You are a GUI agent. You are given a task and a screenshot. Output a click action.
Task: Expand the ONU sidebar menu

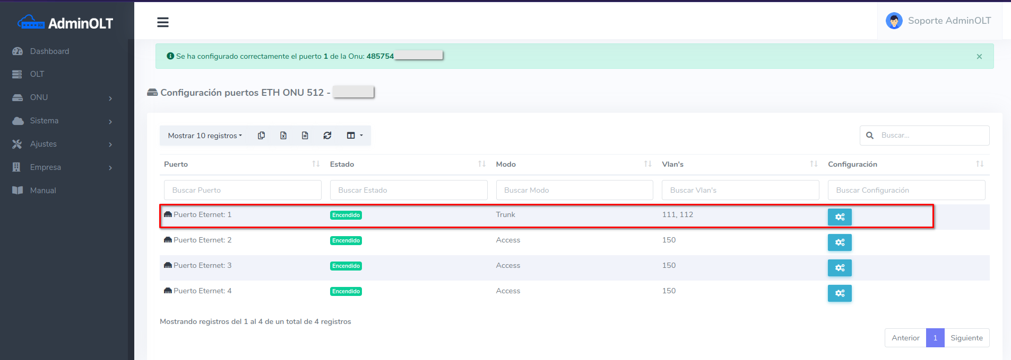pyautogui.click(x=64, y=97)
